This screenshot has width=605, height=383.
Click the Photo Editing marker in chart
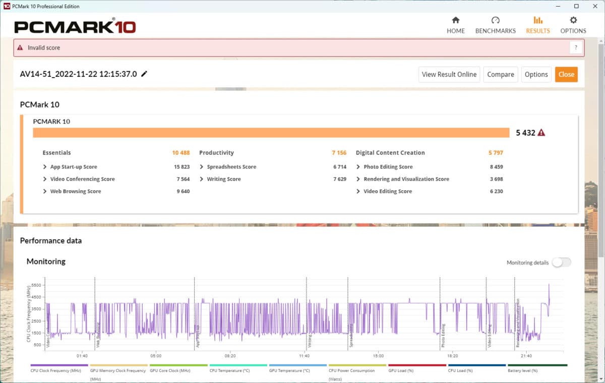click(x=443, y=336)
